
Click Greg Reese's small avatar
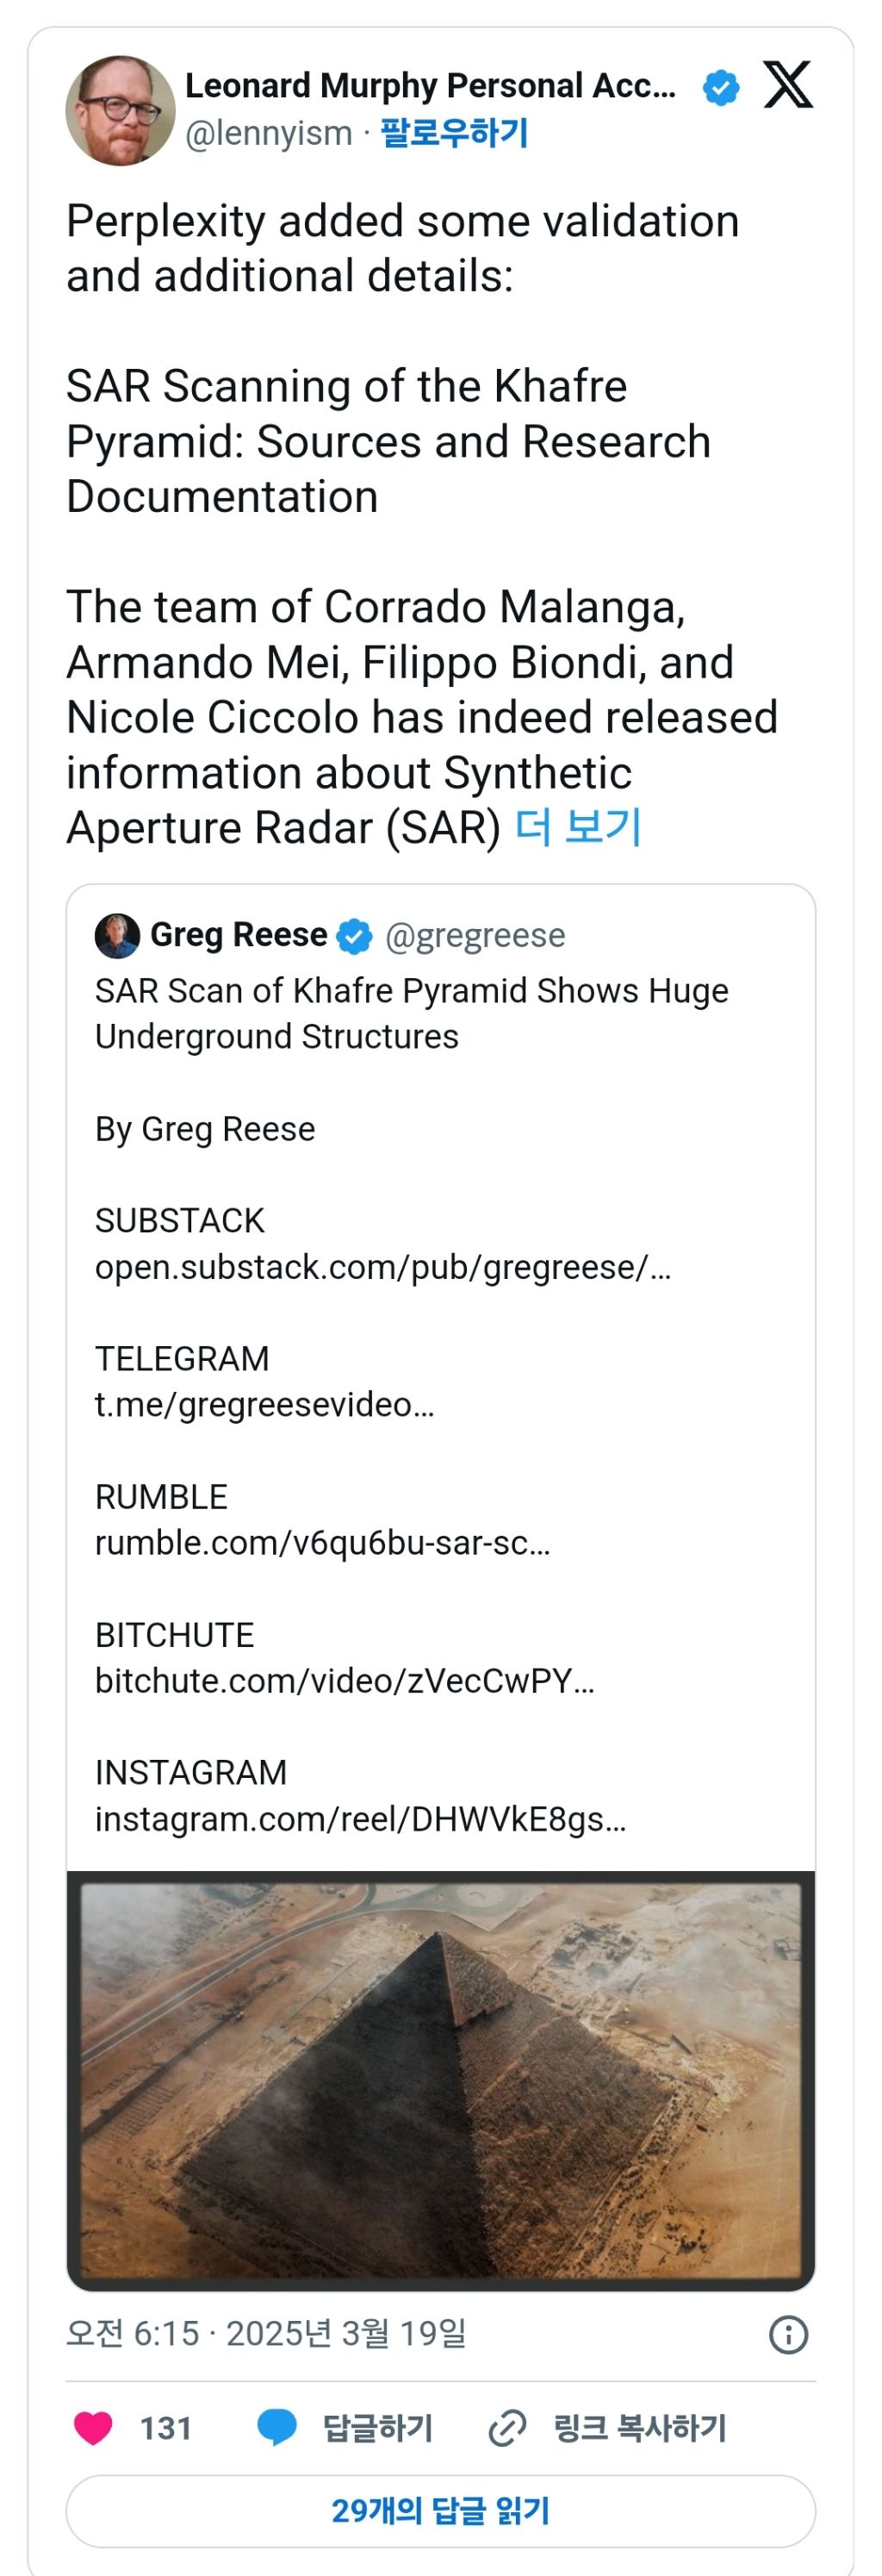point(117,935)
